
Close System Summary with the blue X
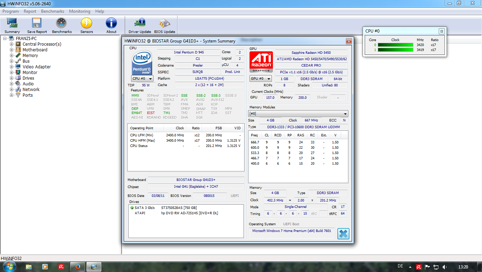click(x=343, y=234)
